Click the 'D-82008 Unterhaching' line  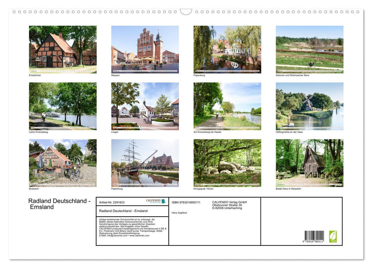click(227, 208)
